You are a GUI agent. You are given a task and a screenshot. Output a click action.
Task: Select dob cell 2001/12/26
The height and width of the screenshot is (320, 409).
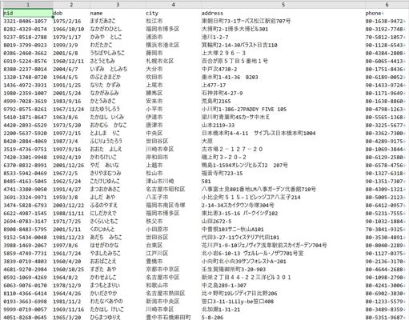(71, 165)
